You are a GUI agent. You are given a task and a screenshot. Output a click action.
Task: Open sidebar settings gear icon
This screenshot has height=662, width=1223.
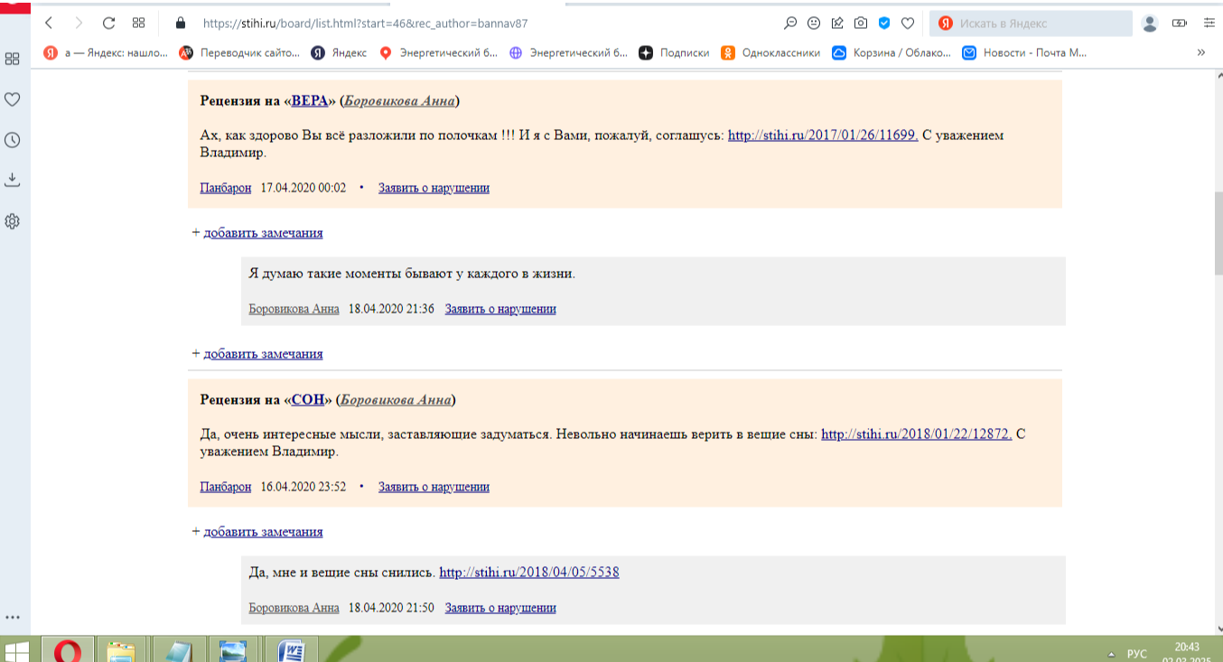[x=13, y=221]
